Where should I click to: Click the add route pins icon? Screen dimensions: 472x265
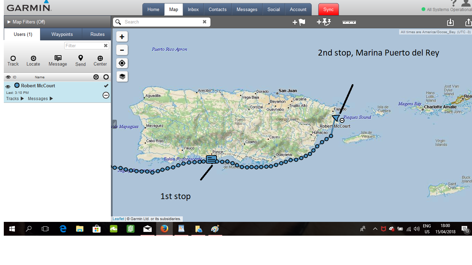pos(324,22)
